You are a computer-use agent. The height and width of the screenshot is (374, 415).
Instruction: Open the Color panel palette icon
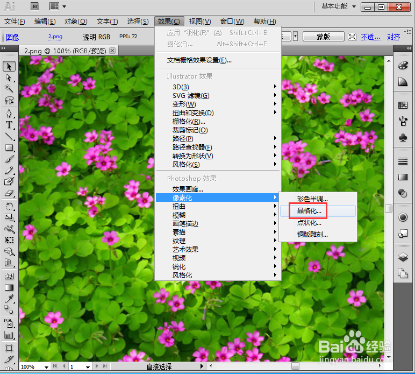point(403,66)
